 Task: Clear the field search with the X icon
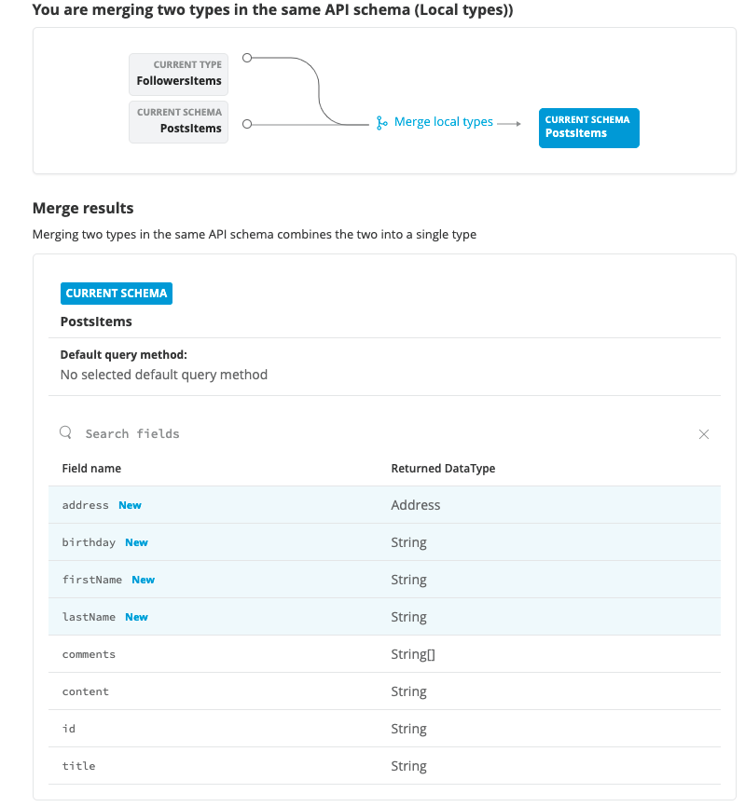click(703, 434)
